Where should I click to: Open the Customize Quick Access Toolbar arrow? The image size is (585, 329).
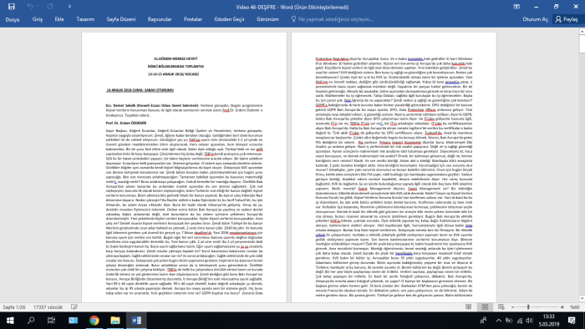point(69,7)
